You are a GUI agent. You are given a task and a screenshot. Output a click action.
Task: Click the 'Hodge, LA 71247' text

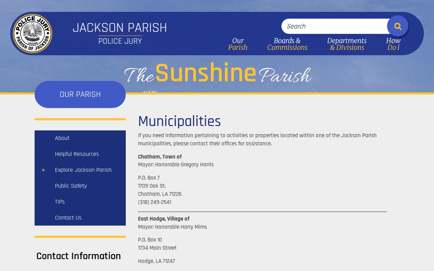[157, 261]
